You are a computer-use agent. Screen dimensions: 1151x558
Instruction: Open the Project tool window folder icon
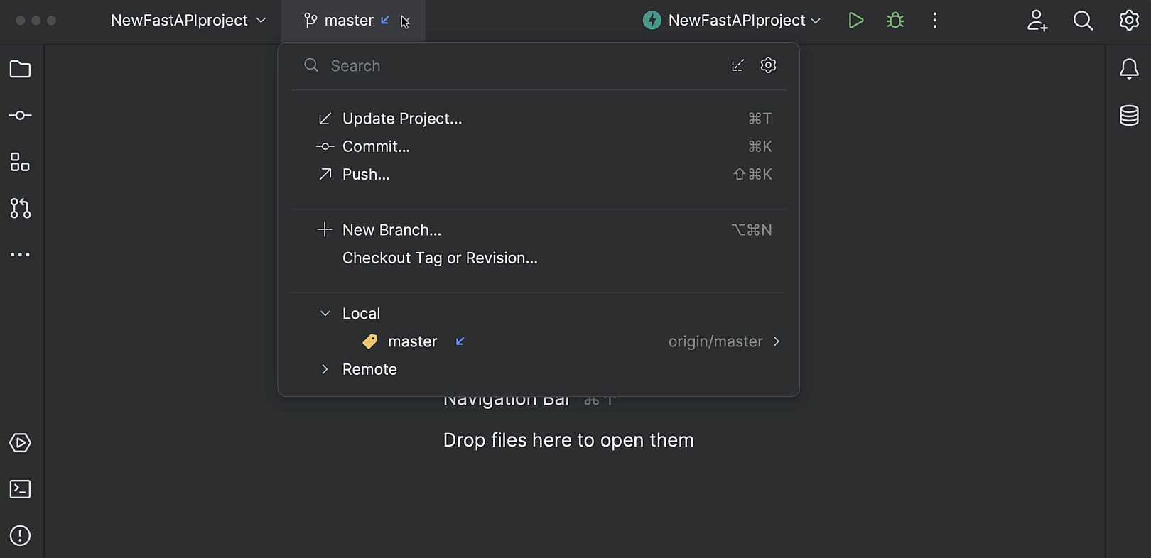click(20, 69)
